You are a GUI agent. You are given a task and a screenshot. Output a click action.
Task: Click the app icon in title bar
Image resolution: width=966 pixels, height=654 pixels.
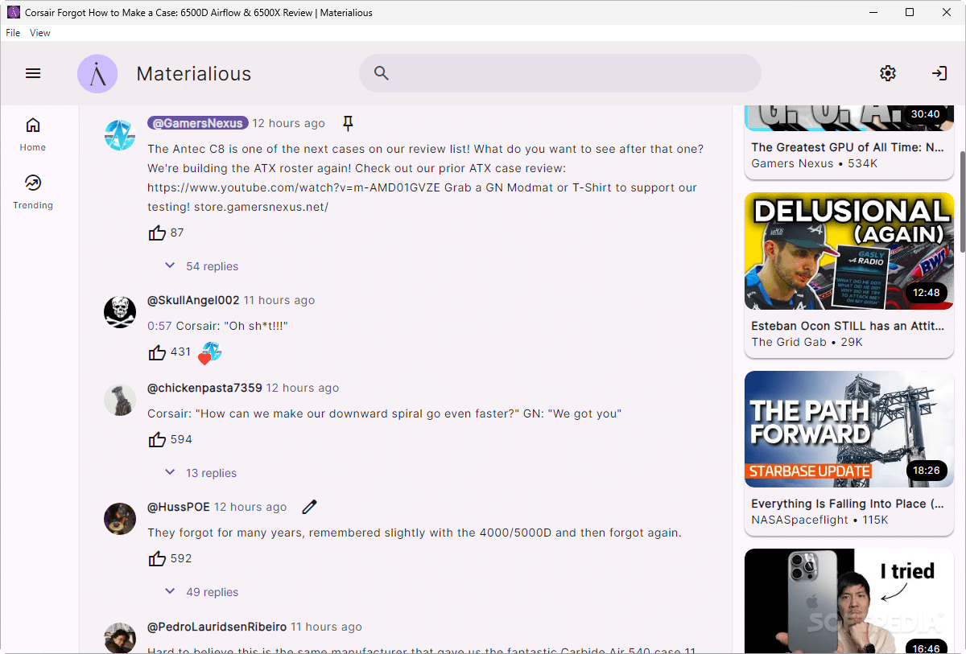pos(13,12)
